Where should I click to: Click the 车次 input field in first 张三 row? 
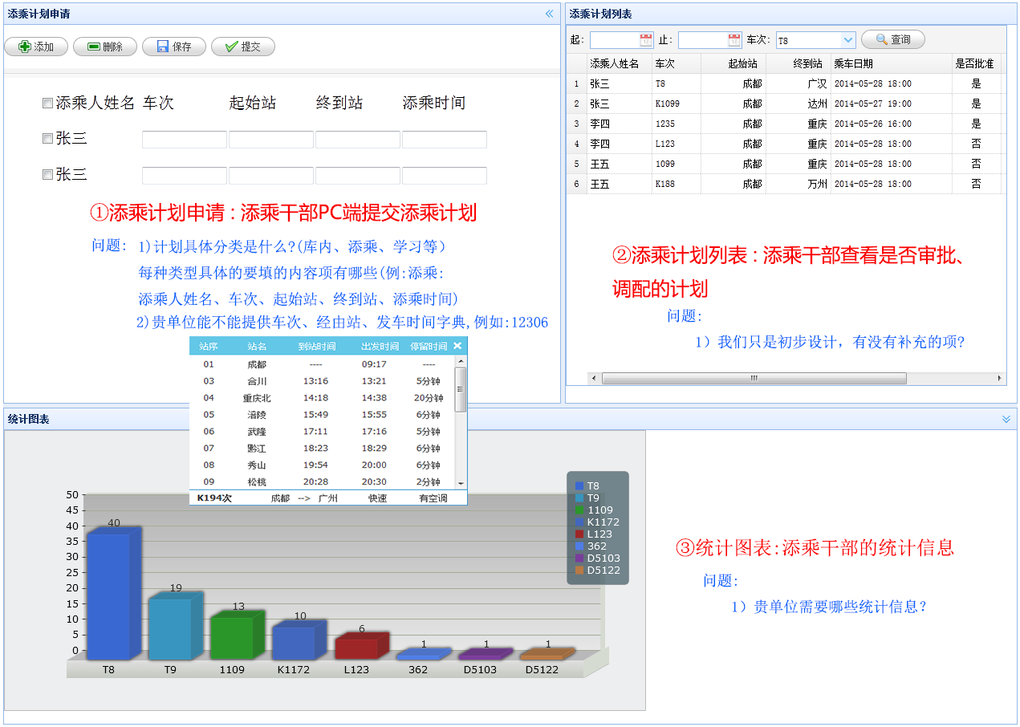pyautogui.click(x=184, y=140)
